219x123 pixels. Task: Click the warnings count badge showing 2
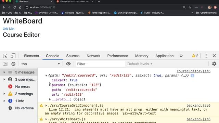[195, 56]
